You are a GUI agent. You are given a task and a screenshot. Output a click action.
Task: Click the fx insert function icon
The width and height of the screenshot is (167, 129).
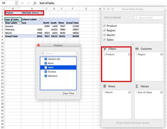click(x=35, y=3)
